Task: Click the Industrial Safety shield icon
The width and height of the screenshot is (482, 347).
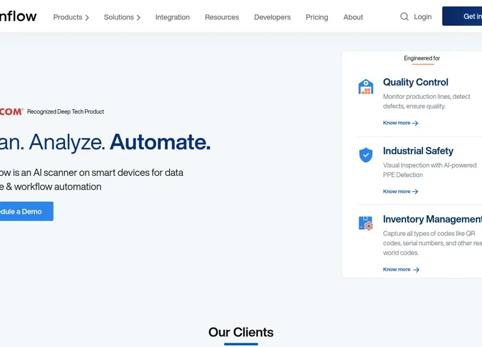Action: coord(366,155)
